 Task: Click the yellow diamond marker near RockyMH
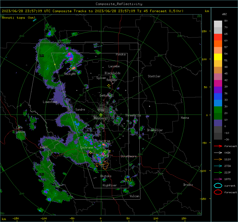click(71, 69)
